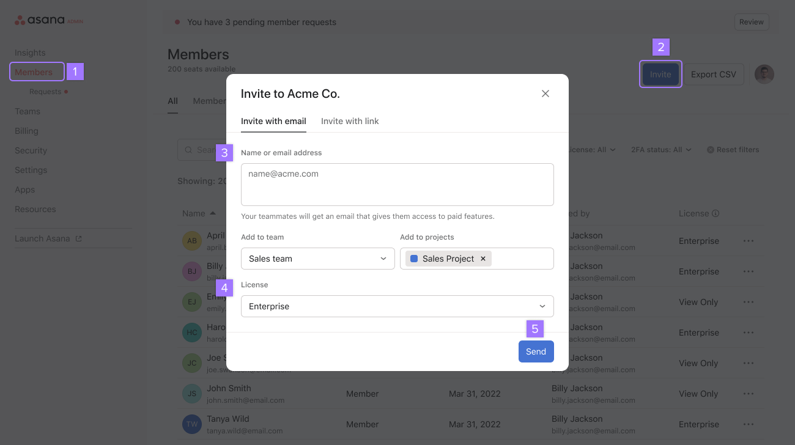
Task: Click the Reset filters icon
Action: 710,149
